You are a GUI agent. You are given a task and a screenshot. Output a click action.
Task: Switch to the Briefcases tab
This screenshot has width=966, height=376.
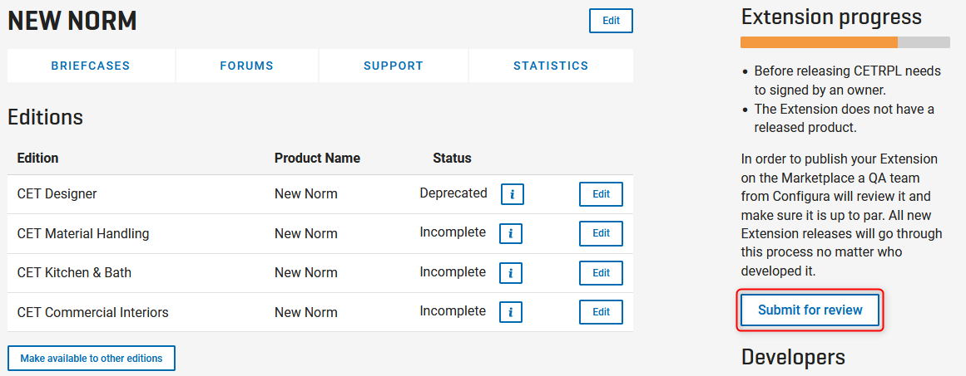[x=91, y=66]
